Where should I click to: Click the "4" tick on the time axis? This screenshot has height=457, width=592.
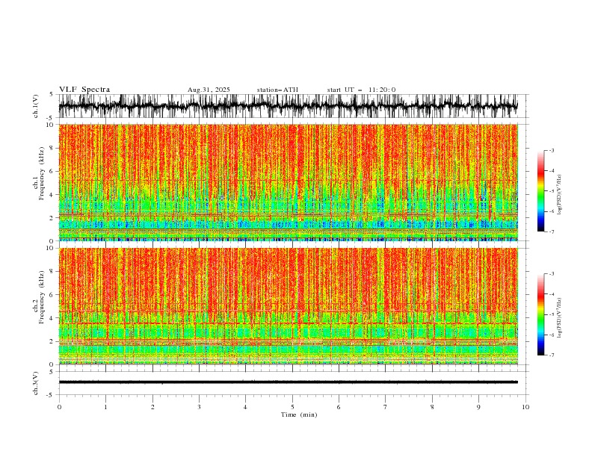tap(246, 407)
